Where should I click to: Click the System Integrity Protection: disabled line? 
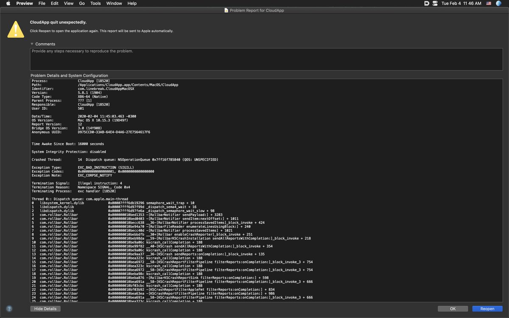69,151
